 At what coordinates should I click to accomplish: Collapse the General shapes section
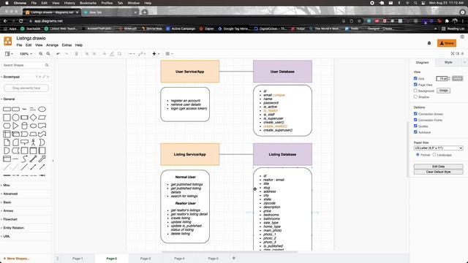(9, 99)
